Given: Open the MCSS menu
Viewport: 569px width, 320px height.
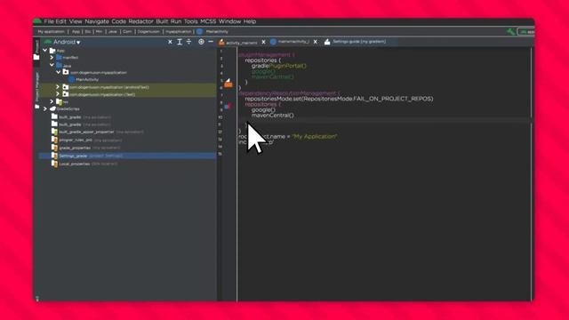Looking at the screenshot, I should point(208,21).
